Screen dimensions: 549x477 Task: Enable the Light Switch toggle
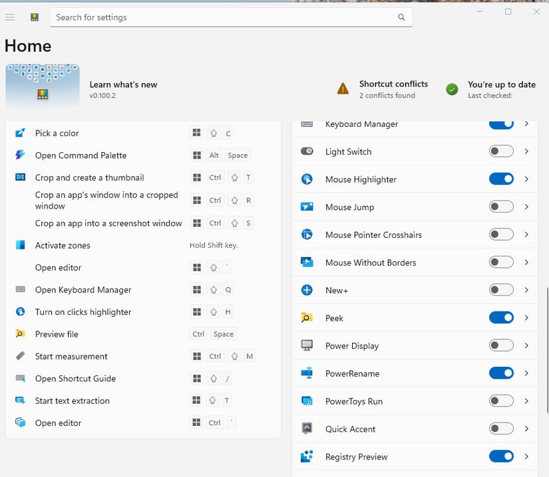501,151
